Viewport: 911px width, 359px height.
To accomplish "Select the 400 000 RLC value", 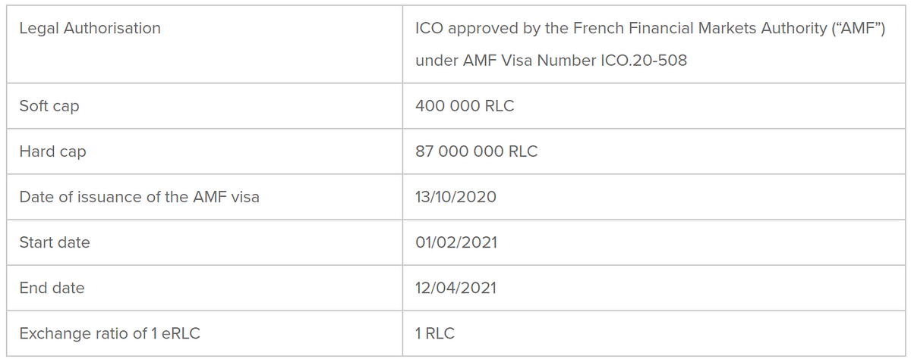I will click(x=465, y=106).
